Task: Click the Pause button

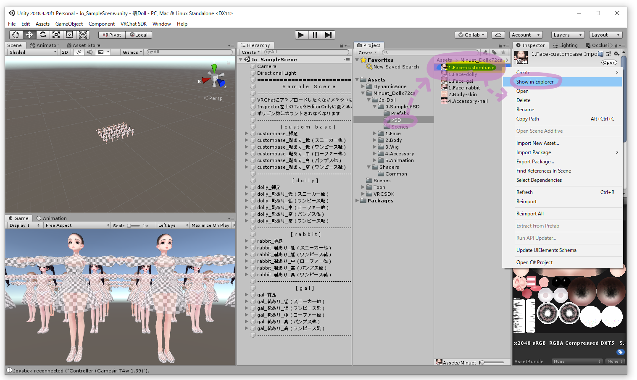Action: 315,35
